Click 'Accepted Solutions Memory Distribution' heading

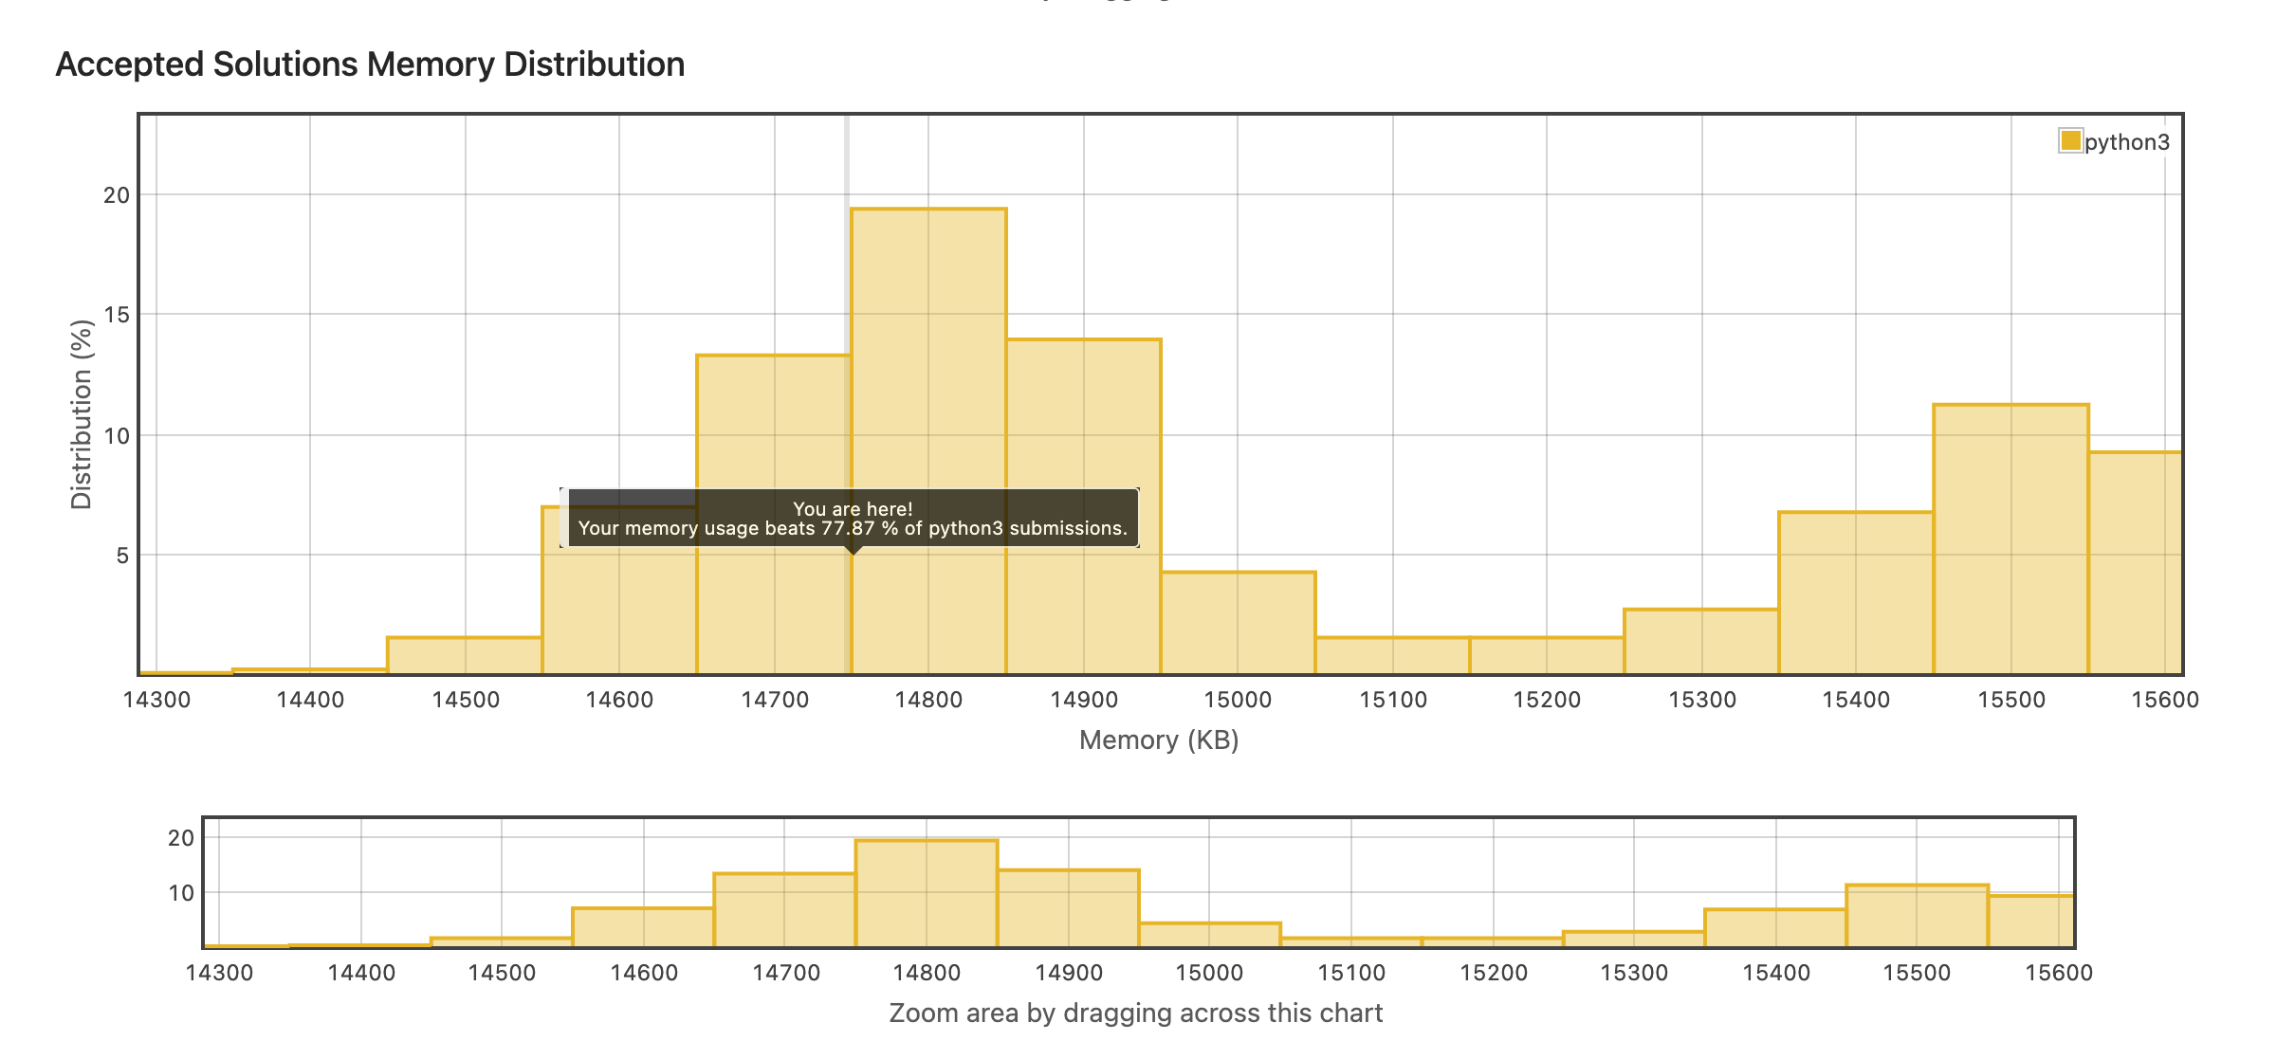tap(370, 64)
